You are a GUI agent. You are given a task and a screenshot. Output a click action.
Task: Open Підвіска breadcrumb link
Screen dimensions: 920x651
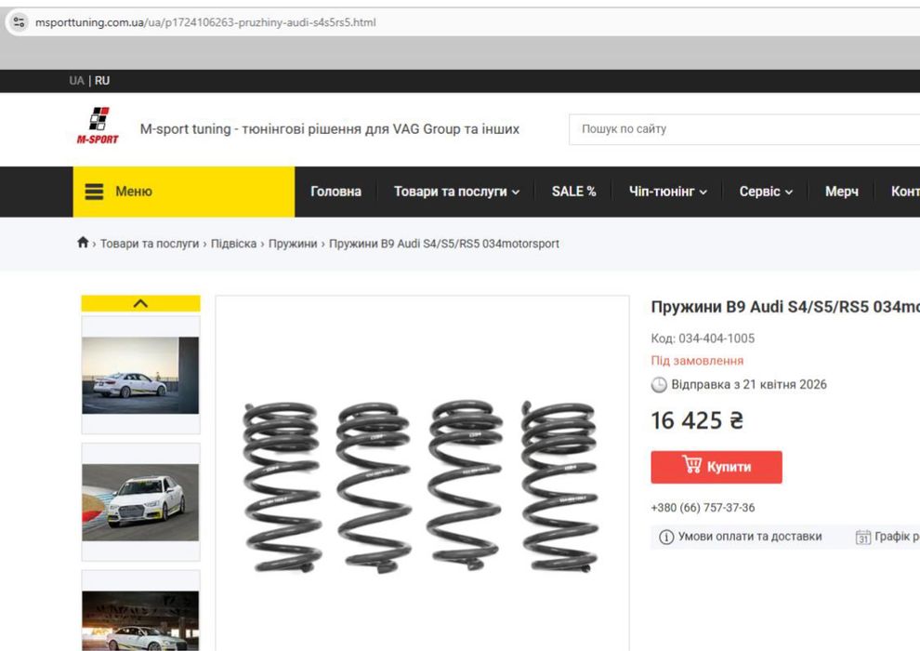click(x=233, y=244)
